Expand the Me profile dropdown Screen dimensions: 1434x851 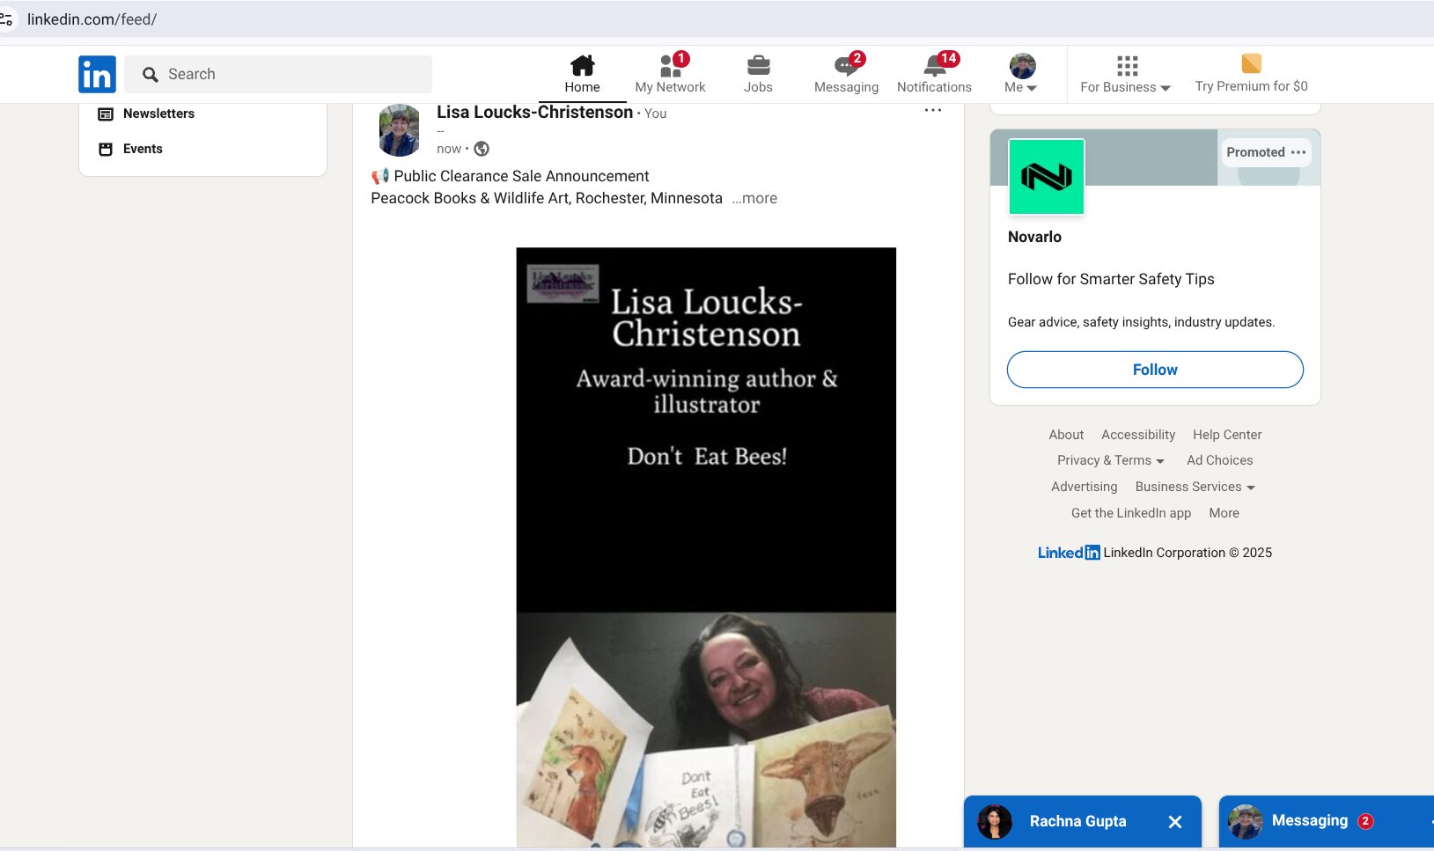[1021, 74]
